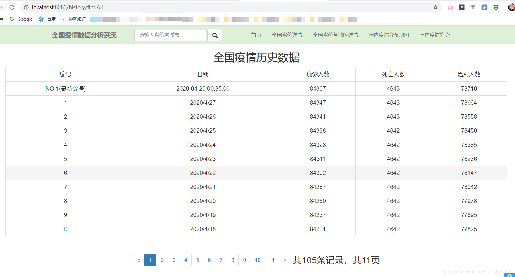The width and height of the screenshot is (515, 277).
Task: Click the 确诊人数 column header
Action: [318, 74]
